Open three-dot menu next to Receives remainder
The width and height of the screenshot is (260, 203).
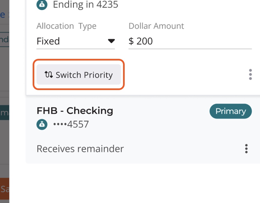pos(246,149)
